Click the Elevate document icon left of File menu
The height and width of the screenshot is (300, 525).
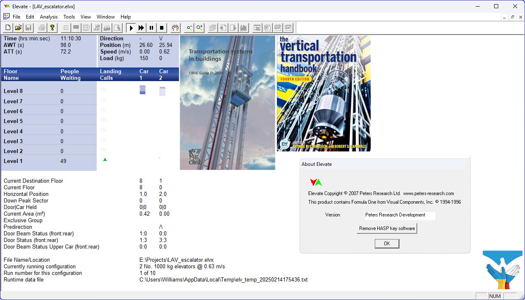pyautogui.click(x=6, y=16)
